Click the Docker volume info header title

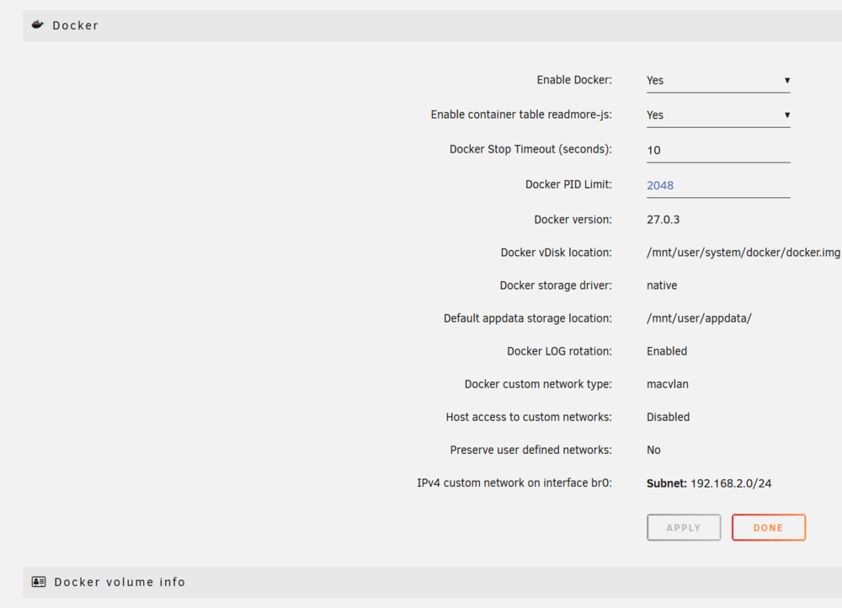tap(120, 582)
